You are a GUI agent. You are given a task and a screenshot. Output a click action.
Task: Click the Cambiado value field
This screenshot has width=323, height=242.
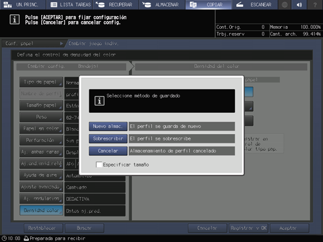coord(95,187)
